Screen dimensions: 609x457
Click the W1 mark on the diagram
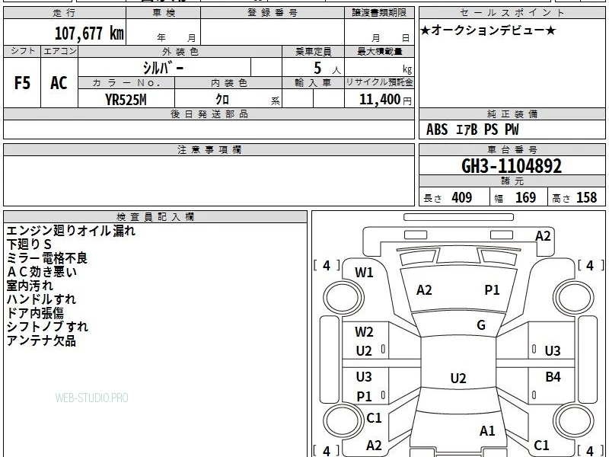click(x=364, y=273)
